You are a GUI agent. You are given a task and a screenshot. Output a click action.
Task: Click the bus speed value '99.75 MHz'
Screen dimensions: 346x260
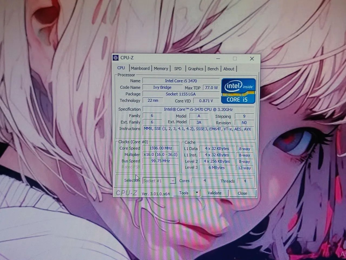tap(161, 161)
